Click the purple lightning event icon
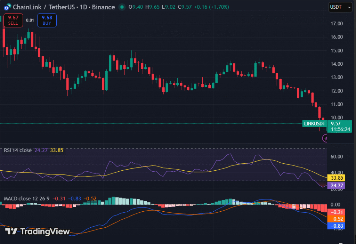Screen dimensions: 356x244 [325, 138]
